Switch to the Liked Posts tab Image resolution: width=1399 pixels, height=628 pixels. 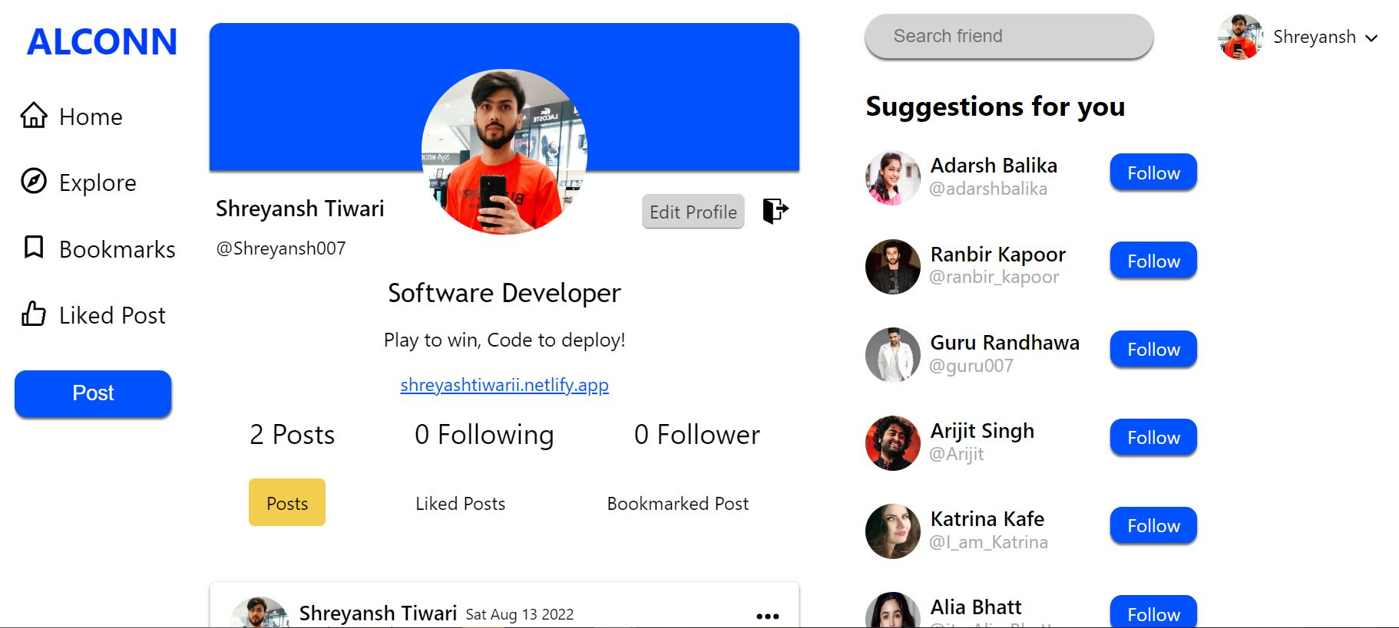[460, 503]
